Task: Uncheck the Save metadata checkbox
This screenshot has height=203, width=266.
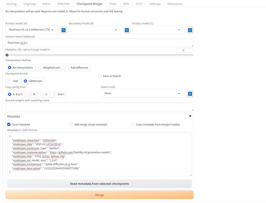Action: pyautogui.click(x=9, y=125)
